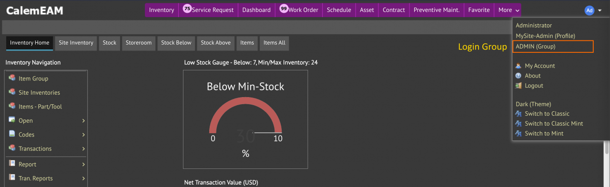Open the More dropdown in top menu
This screenshot has height=187, width=610.
(509, 10)
